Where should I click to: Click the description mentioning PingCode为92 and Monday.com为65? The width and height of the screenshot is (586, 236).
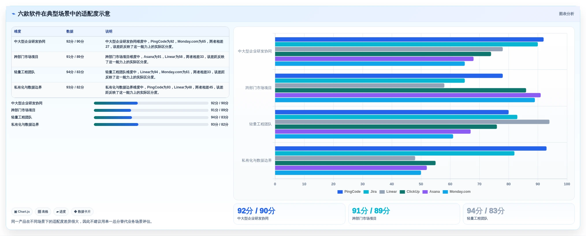click(x=165, y=44)
